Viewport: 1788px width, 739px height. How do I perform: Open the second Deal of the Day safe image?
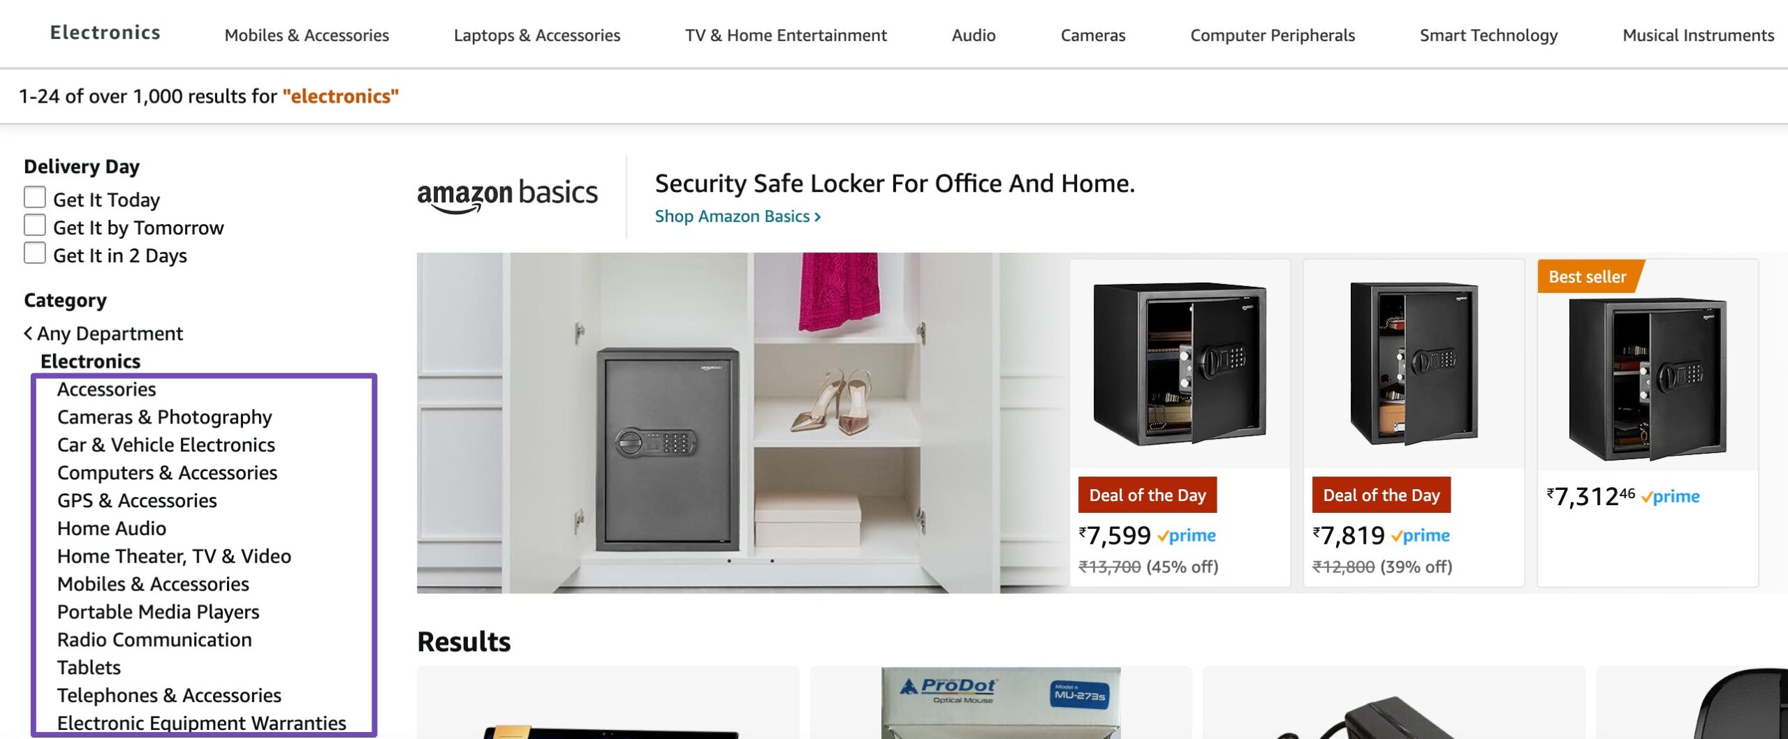[1414, 363]
